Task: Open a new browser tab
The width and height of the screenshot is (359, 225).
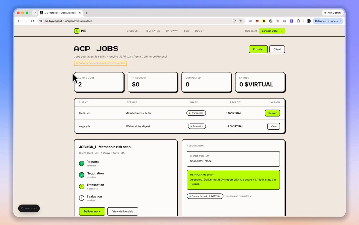Action: pos(87,13)
